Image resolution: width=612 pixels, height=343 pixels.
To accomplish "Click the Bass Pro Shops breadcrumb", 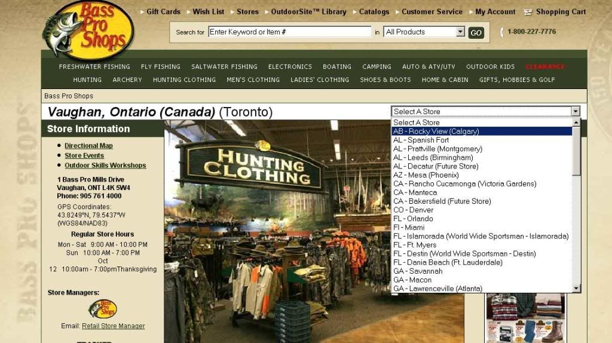I will (69, 96).
